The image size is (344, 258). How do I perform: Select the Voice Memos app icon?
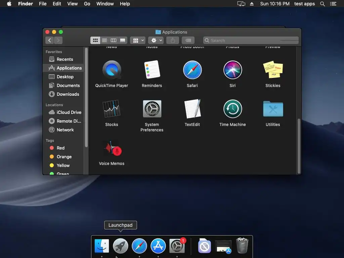tap(113, 148)
